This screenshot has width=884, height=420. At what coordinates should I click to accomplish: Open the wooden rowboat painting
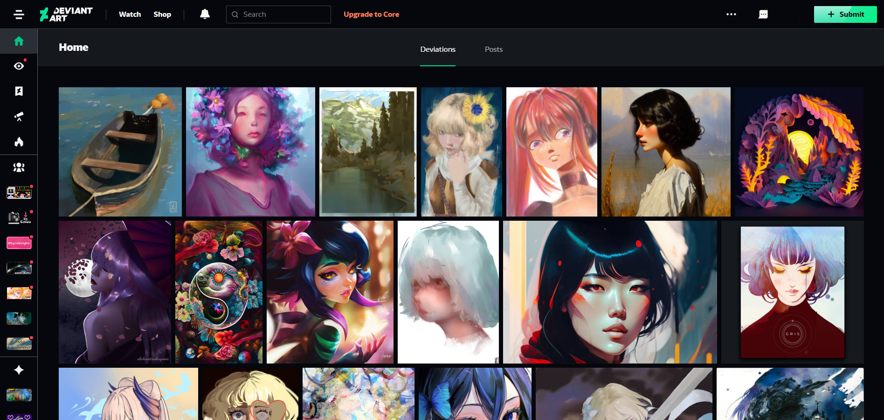point(120,152)
